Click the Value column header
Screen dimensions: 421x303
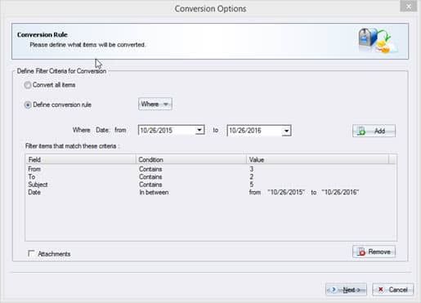[317, 159]
